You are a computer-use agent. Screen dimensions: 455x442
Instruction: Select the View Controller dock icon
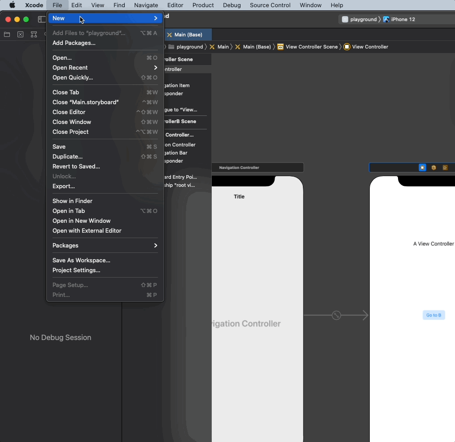[x=423, y=168]
